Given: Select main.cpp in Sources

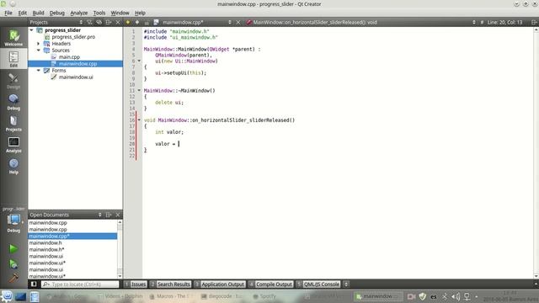Looking at the screenshot, I should pyautogui.click(x=69, y=57).
